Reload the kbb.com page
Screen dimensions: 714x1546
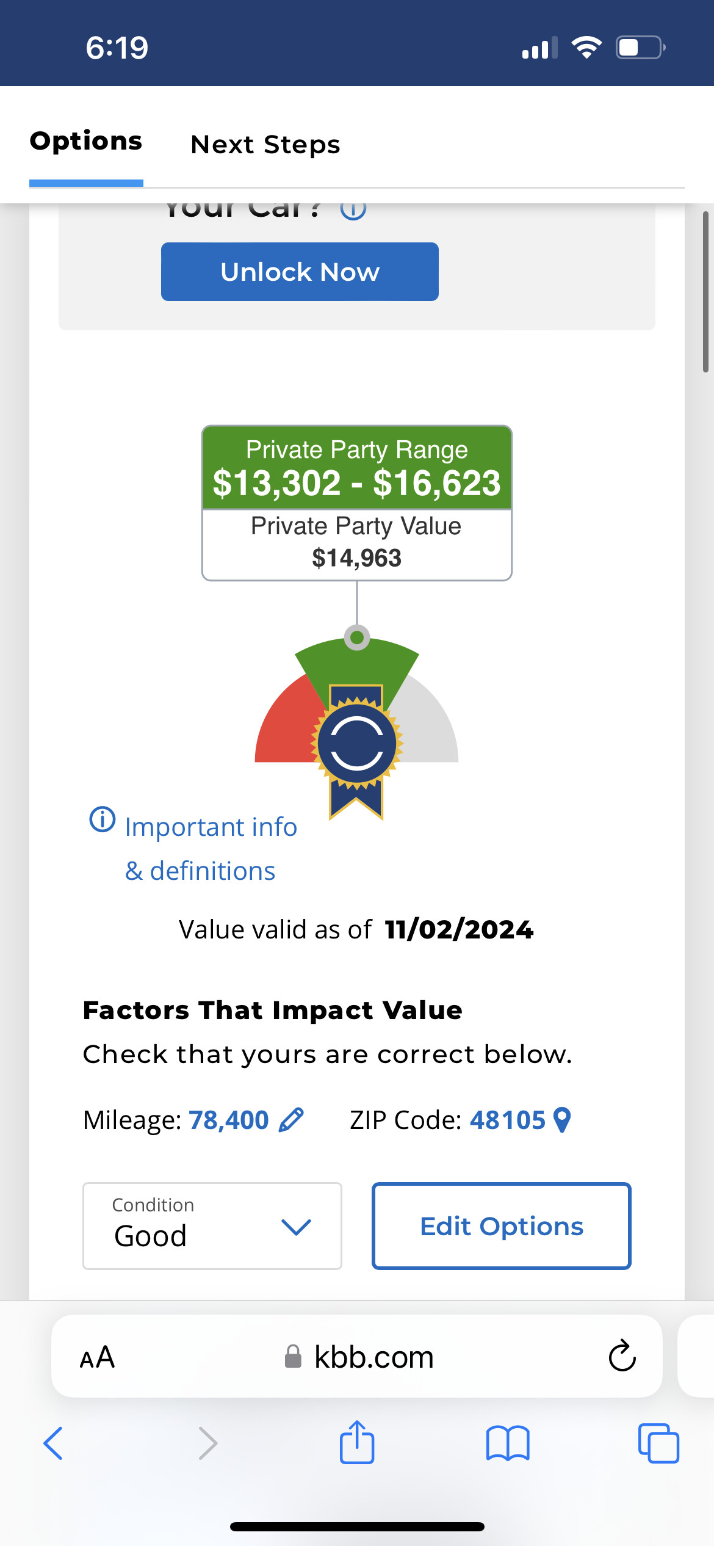[x=622, y=1356]
